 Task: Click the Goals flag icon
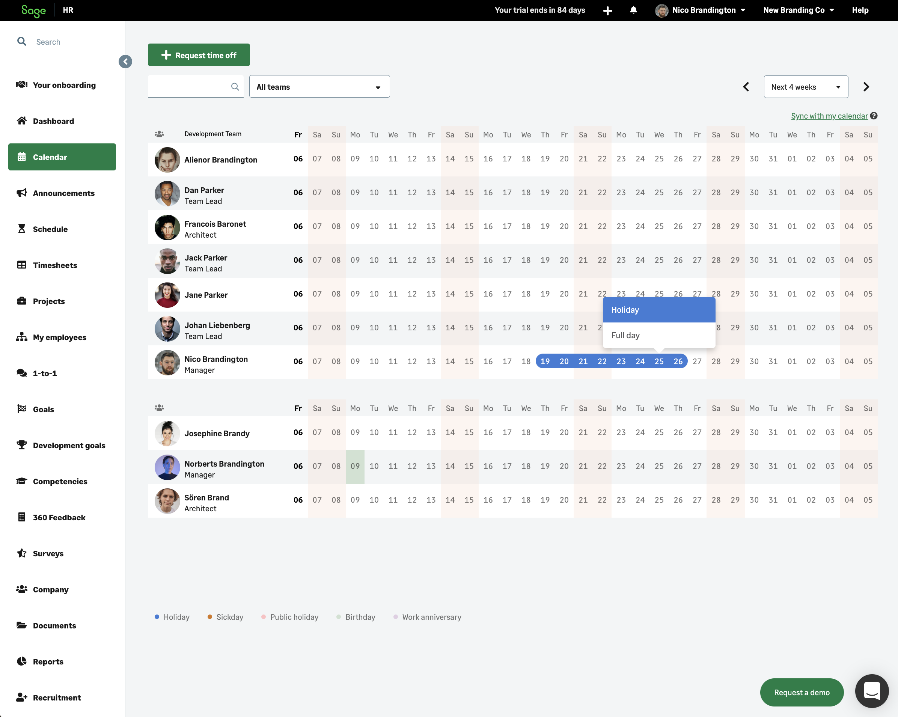tap(22, 409)
